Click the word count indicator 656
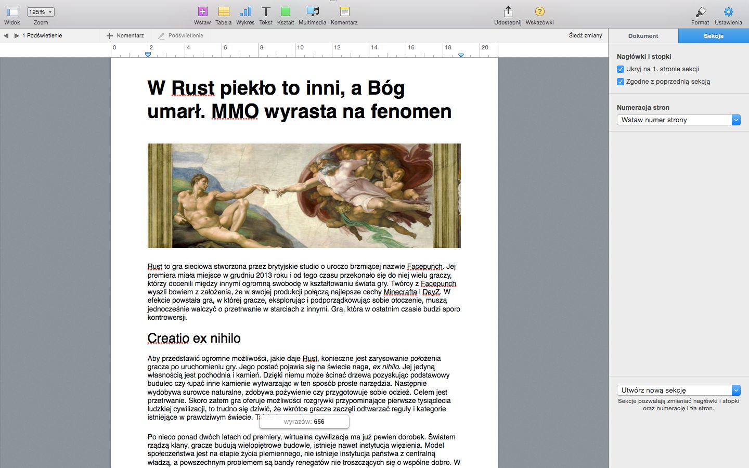749x468 pixels. (304, 422)
